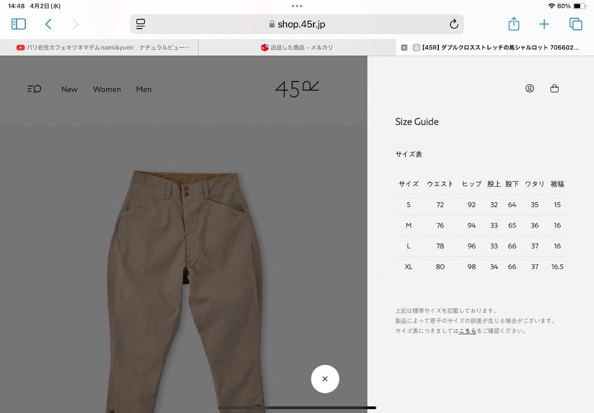Open the menu and search icon
594x413 pixels.
[x=34, y=89]
